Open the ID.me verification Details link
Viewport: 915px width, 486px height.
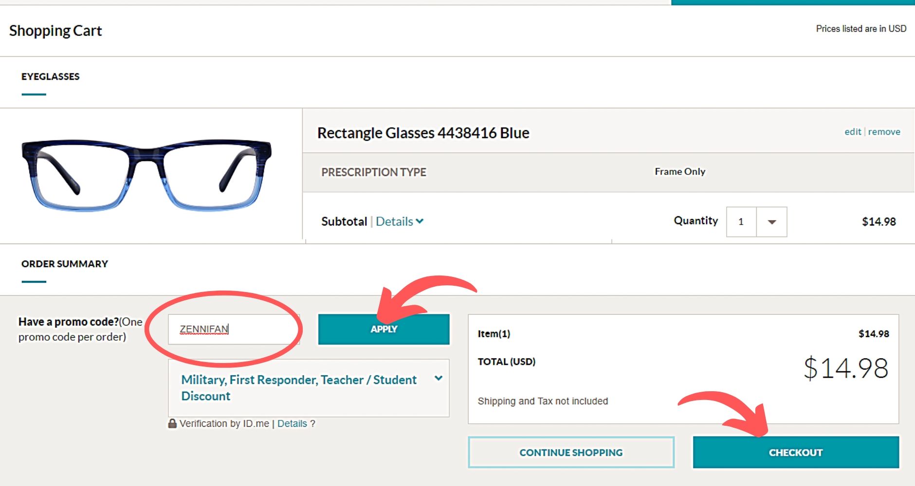(292, 423)
